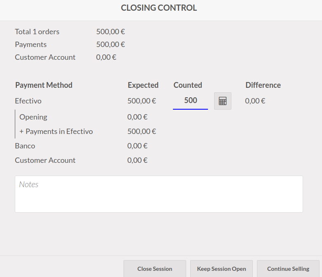Choose Keep Session Open
Screen dimensions: 322x277
coord(222,269)
